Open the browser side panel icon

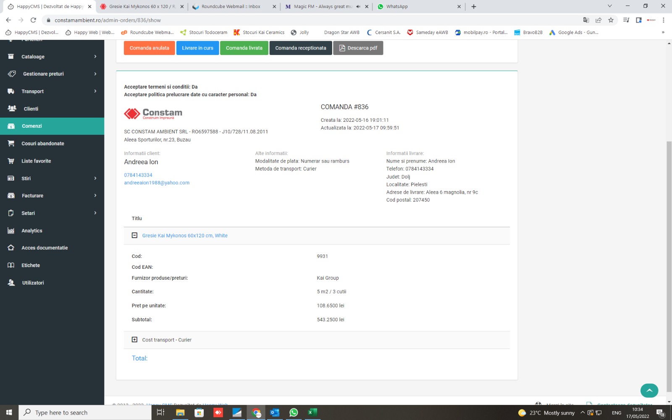pos(639,20)
